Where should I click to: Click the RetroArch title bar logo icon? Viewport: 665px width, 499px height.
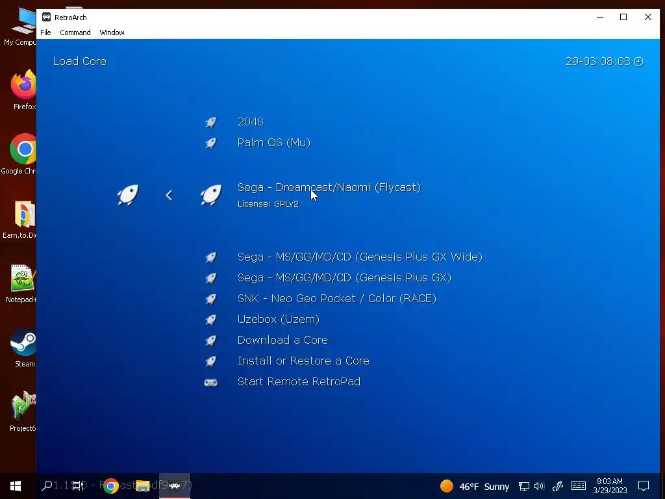click(46, 18)
